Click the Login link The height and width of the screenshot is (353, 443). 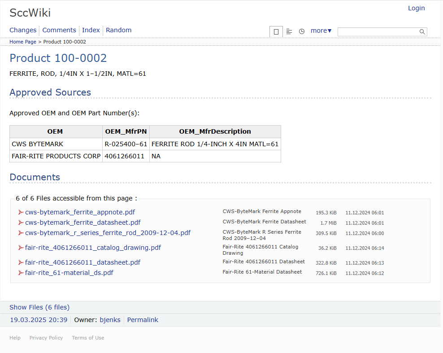(x=417, y=8)
